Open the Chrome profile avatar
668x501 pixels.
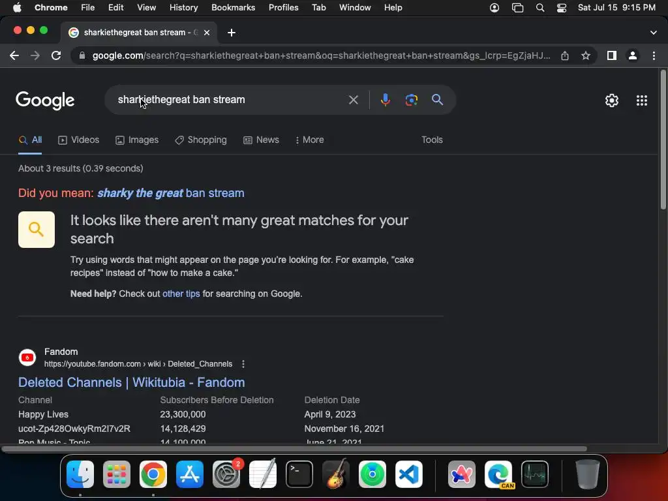[633, 56]
